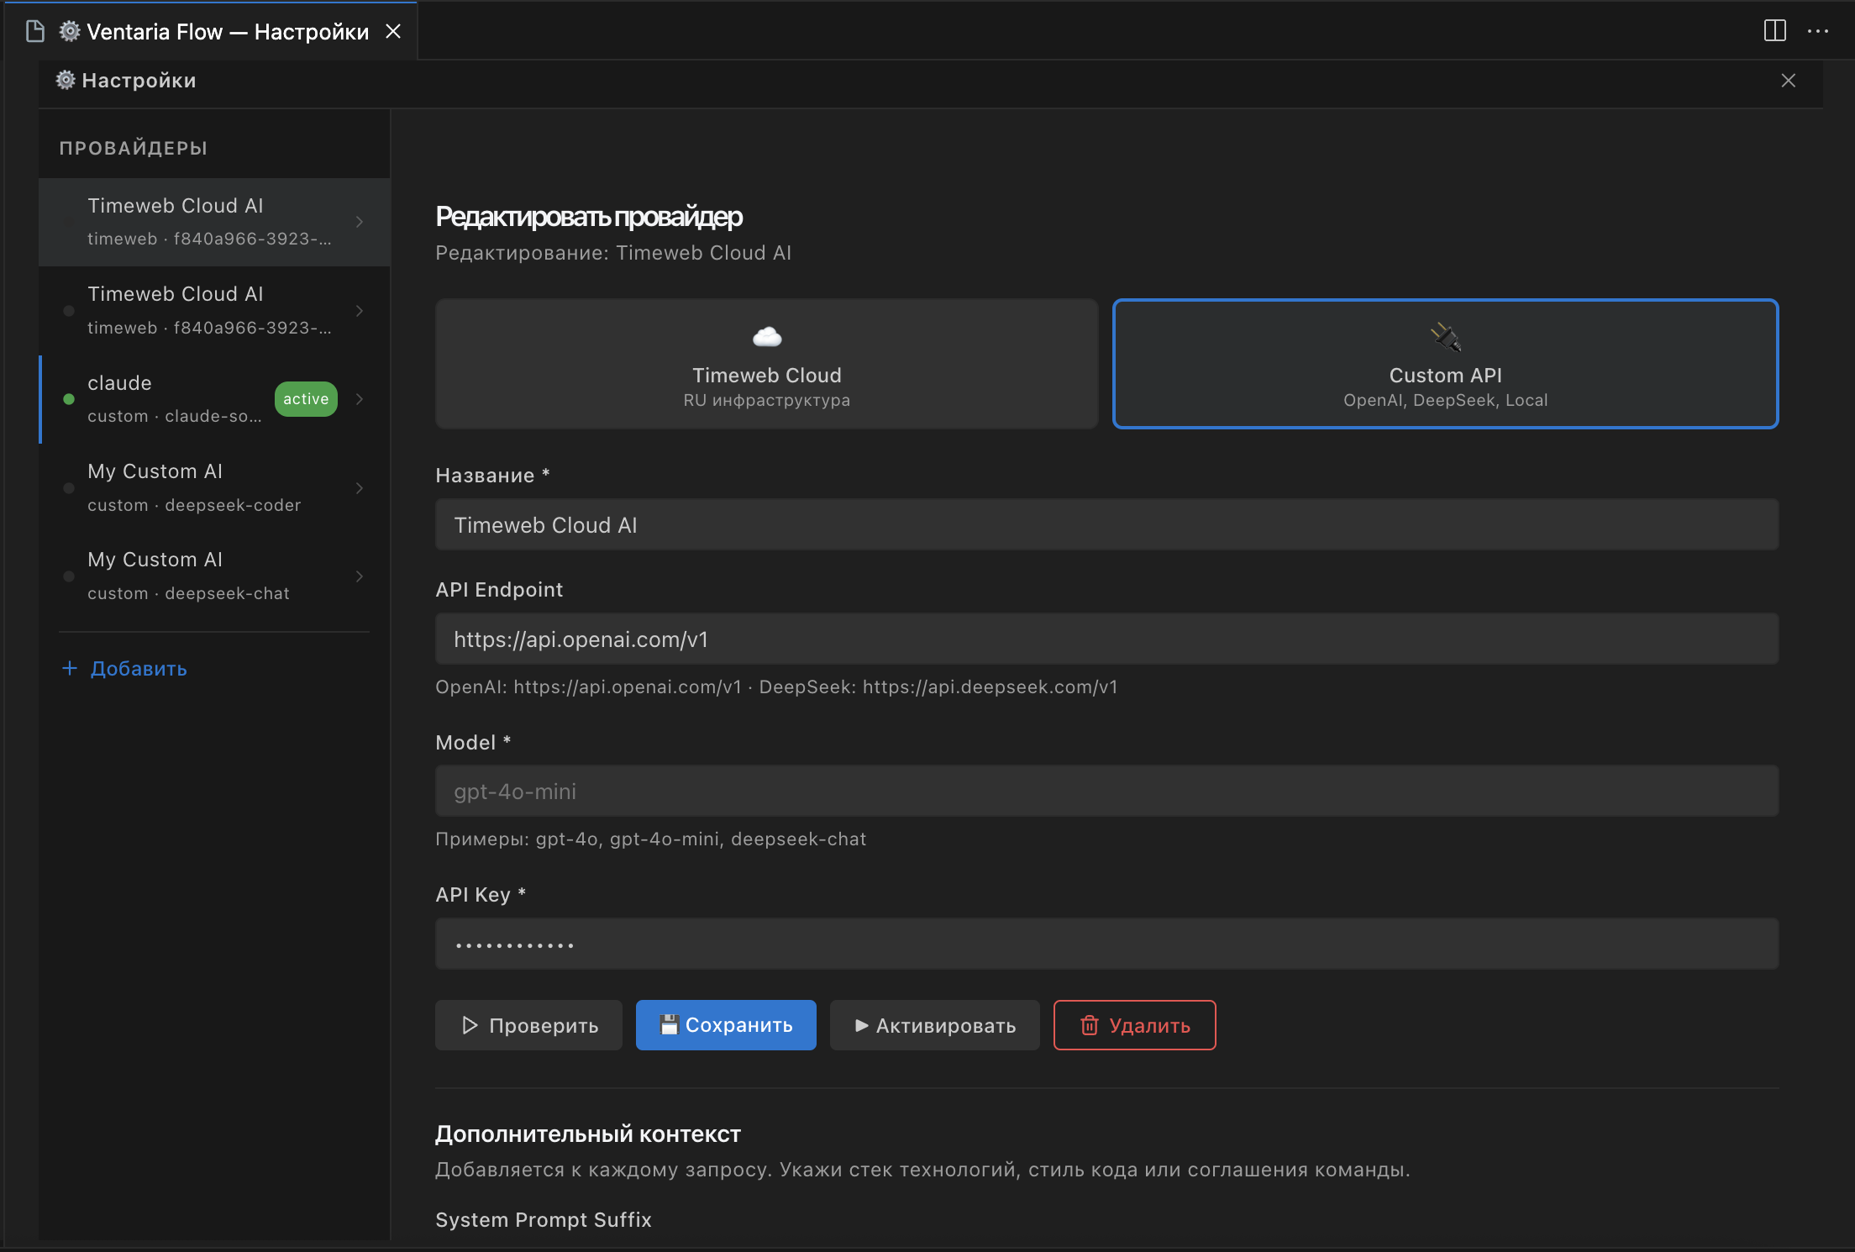Expand the My Custom AI deepseek-chat chevron
Screen dimensions: 1855x1252
[360, 576]
